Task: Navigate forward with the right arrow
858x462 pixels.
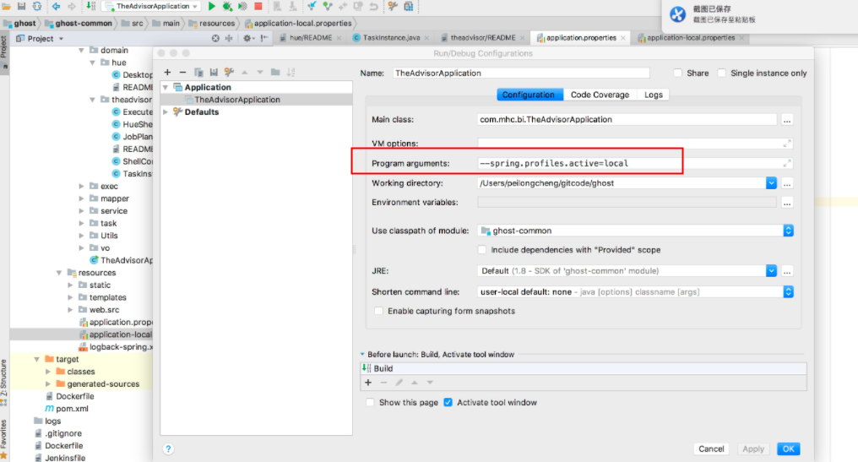Action: (x=72, y=6)
